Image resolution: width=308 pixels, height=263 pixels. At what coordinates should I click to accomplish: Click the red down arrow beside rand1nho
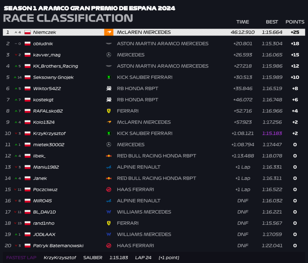pos(15,223)
